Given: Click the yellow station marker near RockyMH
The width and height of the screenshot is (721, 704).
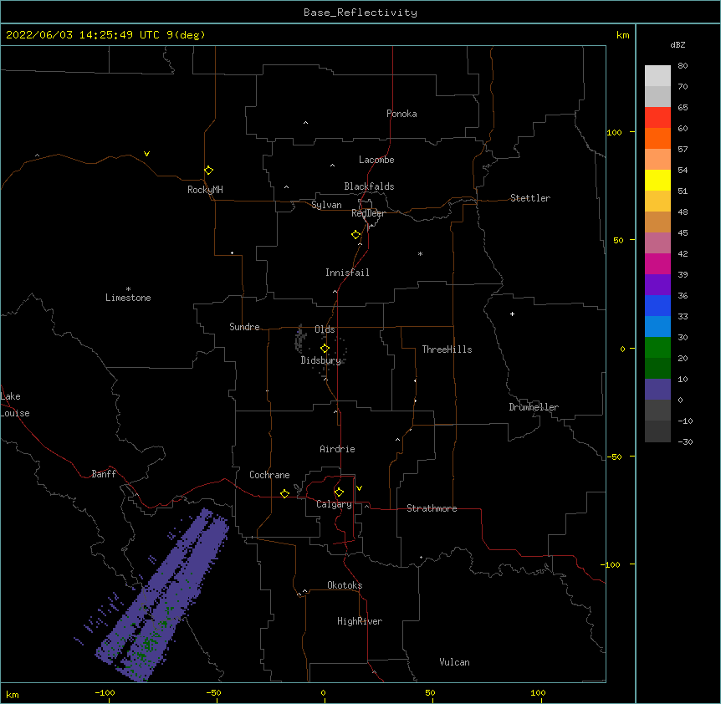Looking at the screenshot, I should point(208,171).
